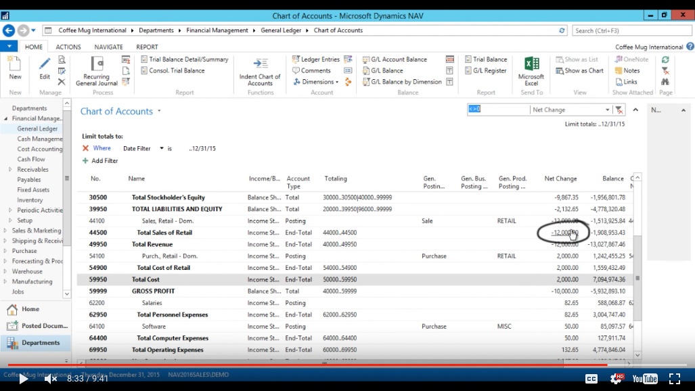The width and height of the screenshot is (695, 391).
Task: Click Net Change value for Total Sales of Retail
Action: point(564,232)
